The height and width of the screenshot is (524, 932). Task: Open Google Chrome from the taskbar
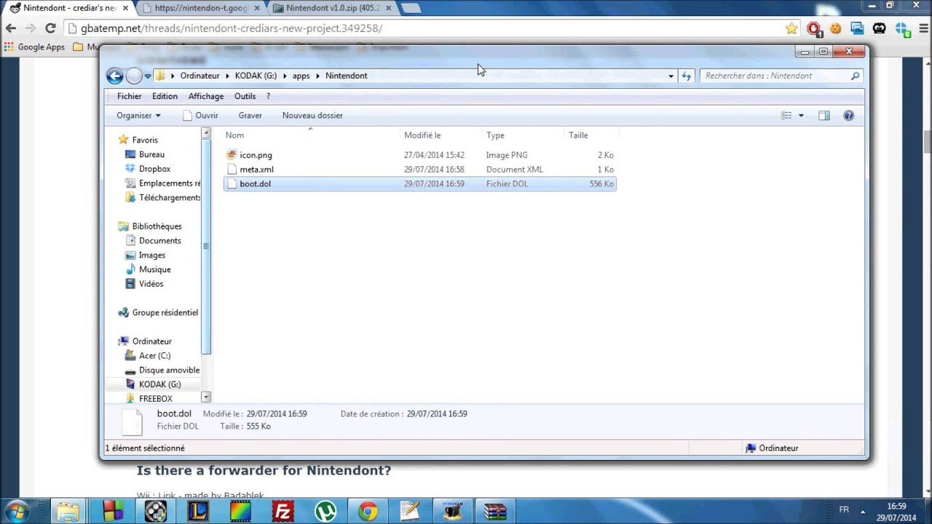[x=368, y=512]
